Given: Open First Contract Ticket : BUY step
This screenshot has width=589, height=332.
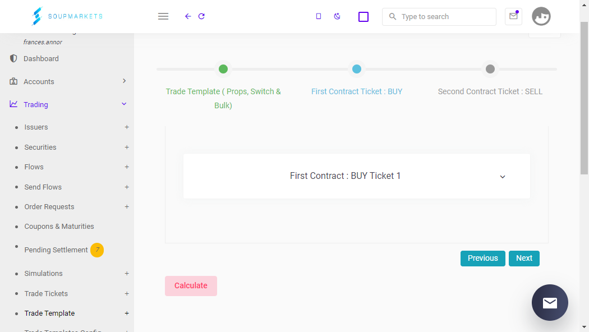Looking at the screenshot, I should (x=356, y=91).
